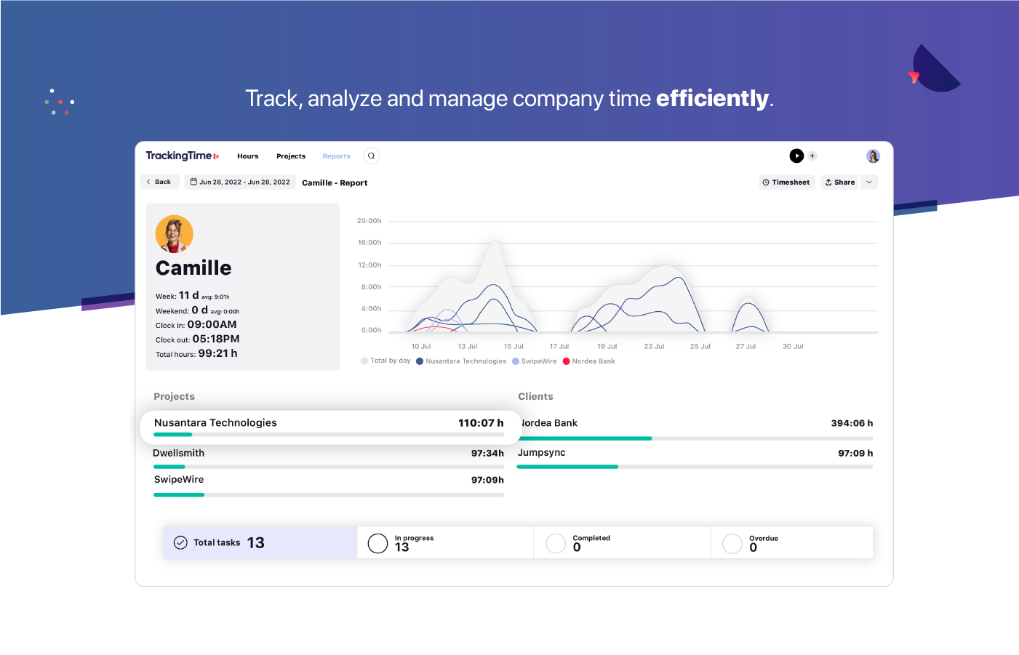Select the In progress tasks card
The image size is (1019, 655).
point(444,542)
